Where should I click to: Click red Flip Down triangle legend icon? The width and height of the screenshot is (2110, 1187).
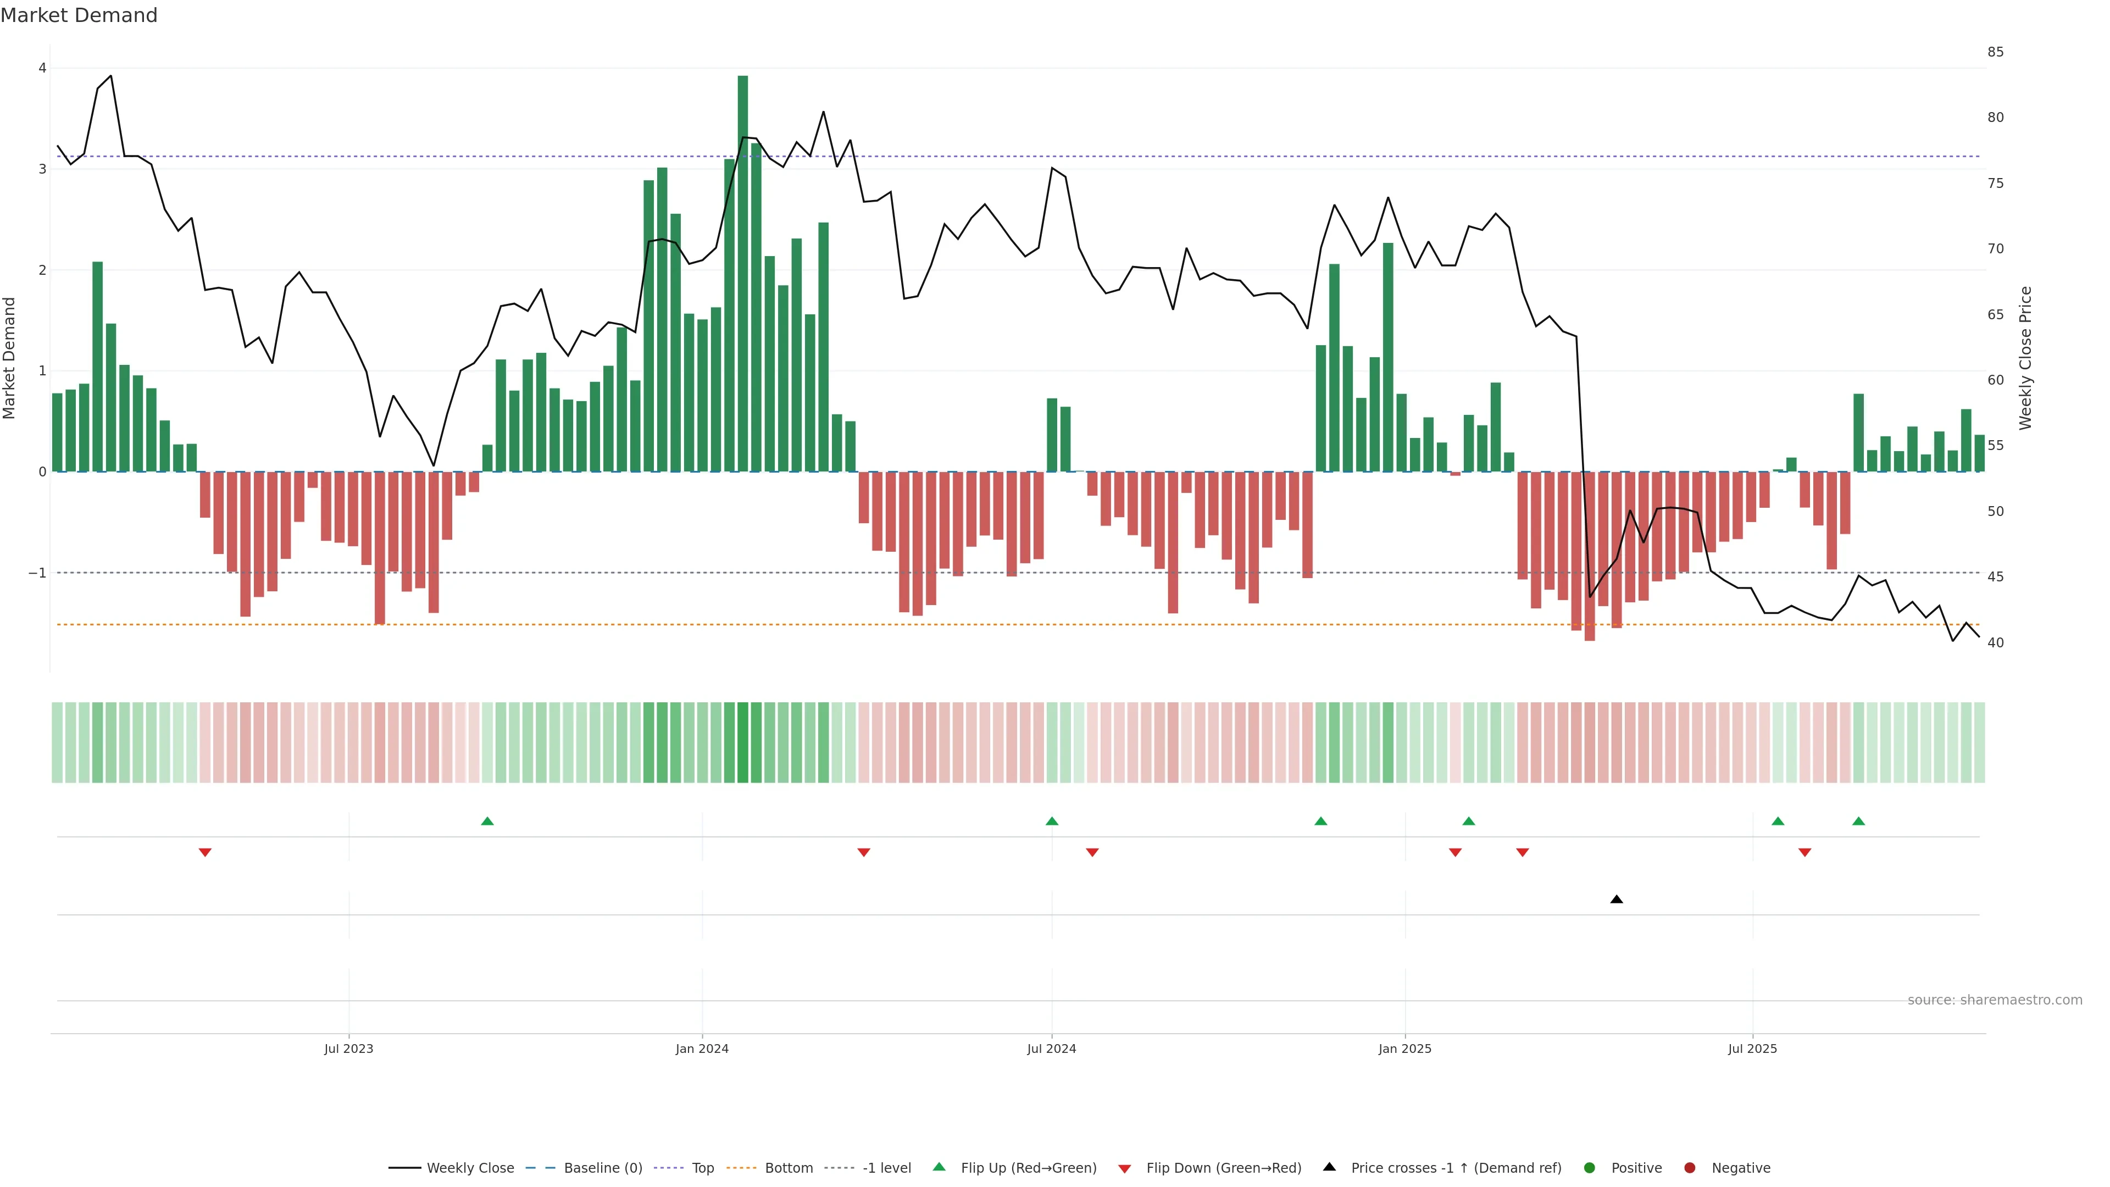click(1125, 1169)
